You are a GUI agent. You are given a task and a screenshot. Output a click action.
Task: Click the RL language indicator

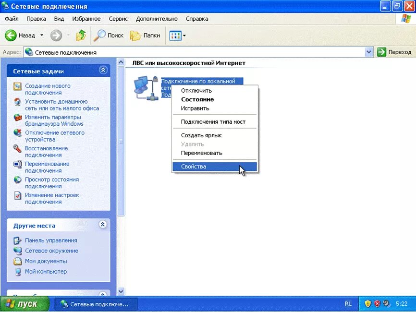348,304
